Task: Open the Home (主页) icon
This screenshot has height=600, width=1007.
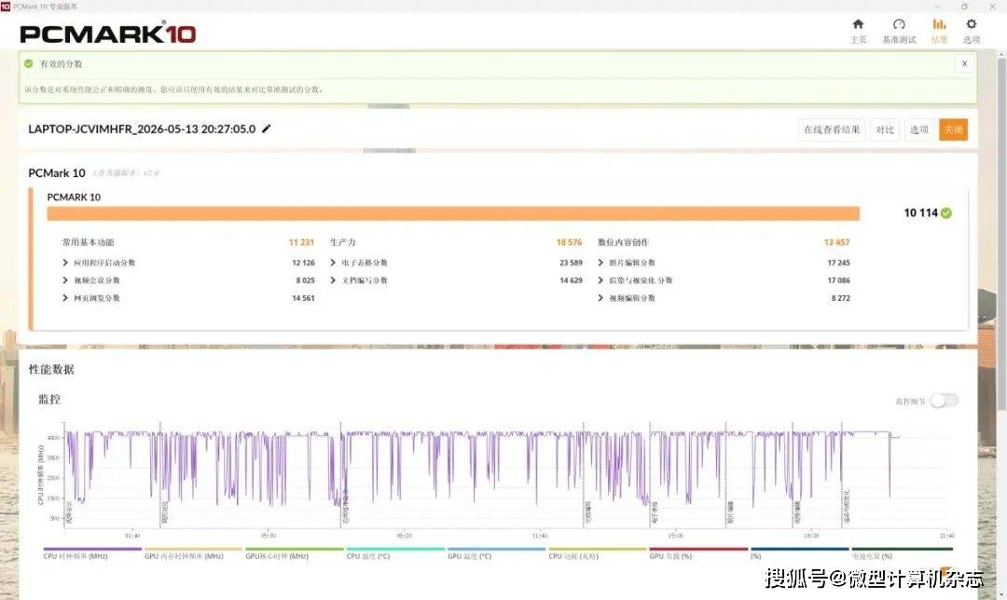Action: pos(858,24)
